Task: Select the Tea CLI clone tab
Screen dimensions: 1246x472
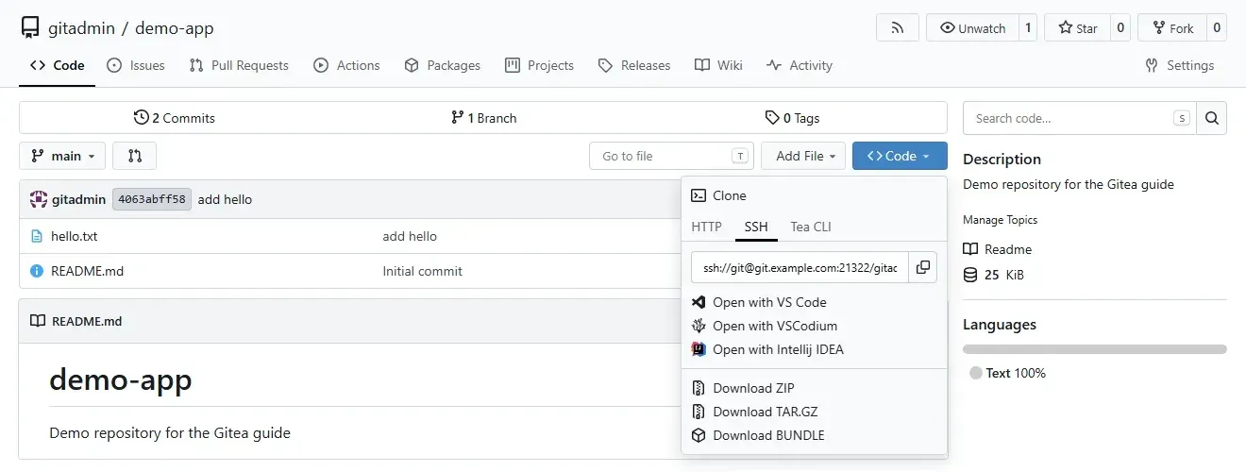Action: 811,227
